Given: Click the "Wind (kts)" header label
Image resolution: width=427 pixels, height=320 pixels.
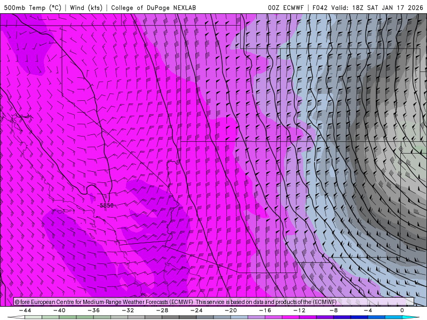Looking at the screenshot, I should coord(86,7).
